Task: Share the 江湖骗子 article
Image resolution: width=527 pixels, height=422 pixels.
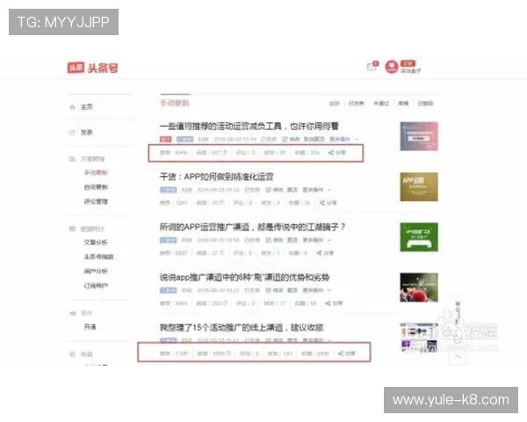Action: click(325, 252)
